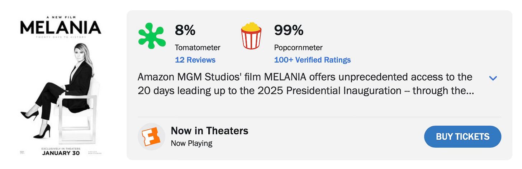
Task: Click the JANUARY 30 date on poster
Action: click(x=61, y=153)
